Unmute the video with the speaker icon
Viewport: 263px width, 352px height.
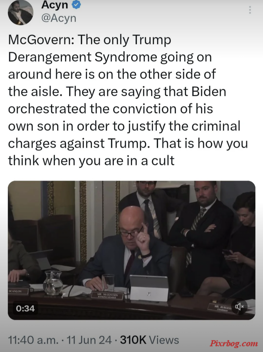coord(239,306)
